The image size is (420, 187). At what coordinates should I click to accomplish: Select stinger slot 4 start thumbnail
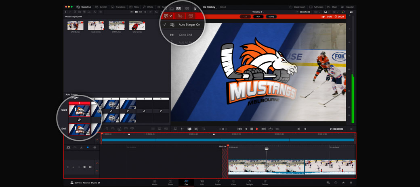click(x=128, y=104)
